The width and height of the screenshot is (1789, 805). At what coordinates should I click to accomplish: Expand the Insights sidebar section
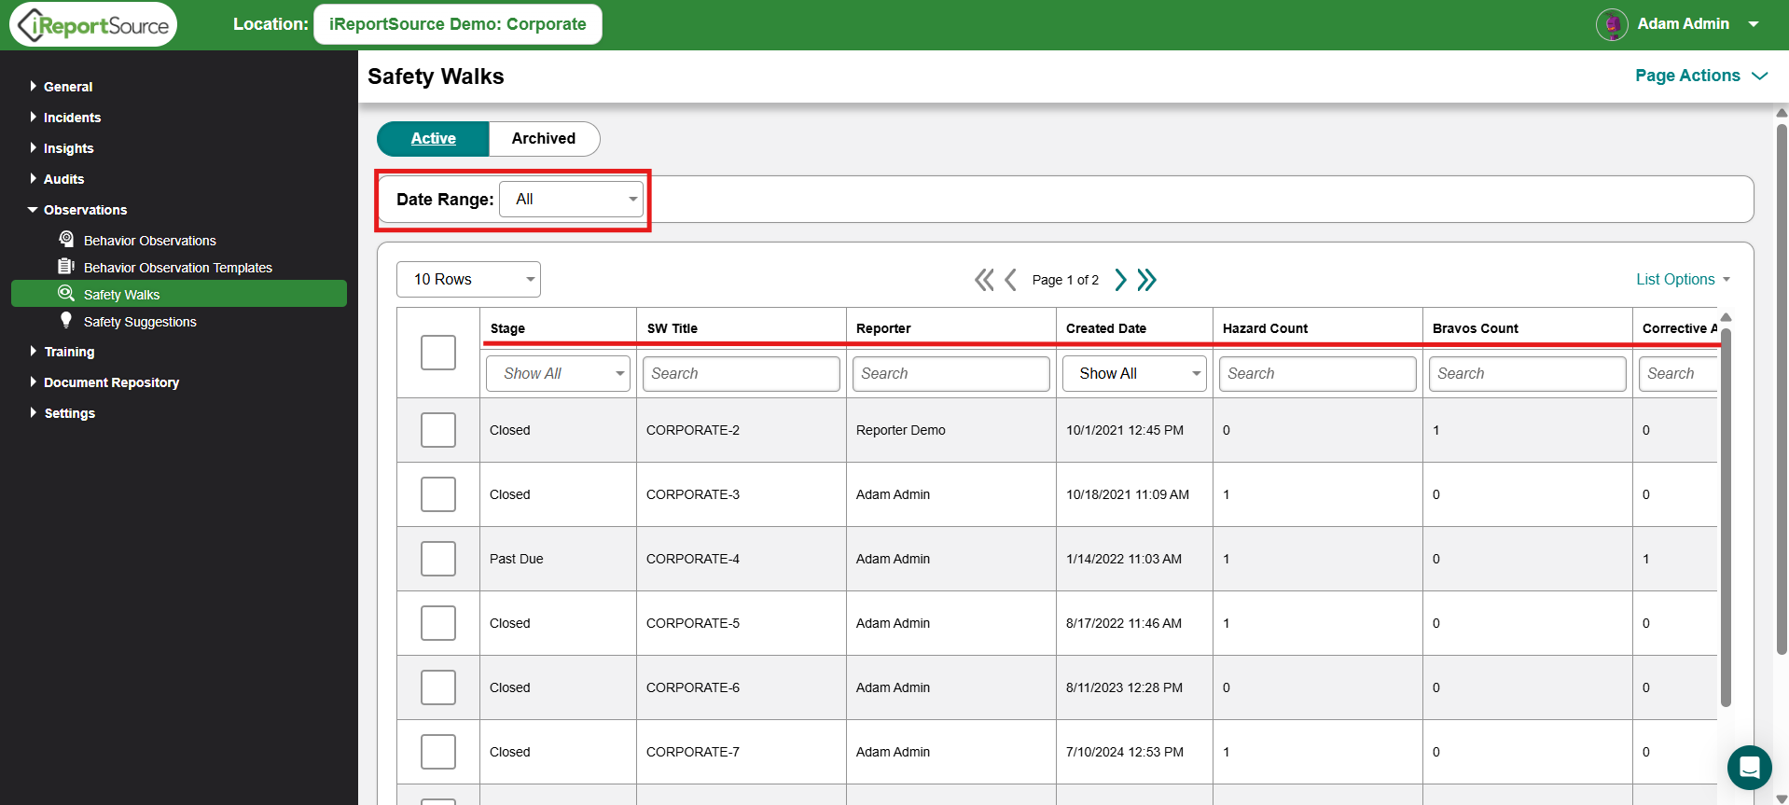coord(62,148)
